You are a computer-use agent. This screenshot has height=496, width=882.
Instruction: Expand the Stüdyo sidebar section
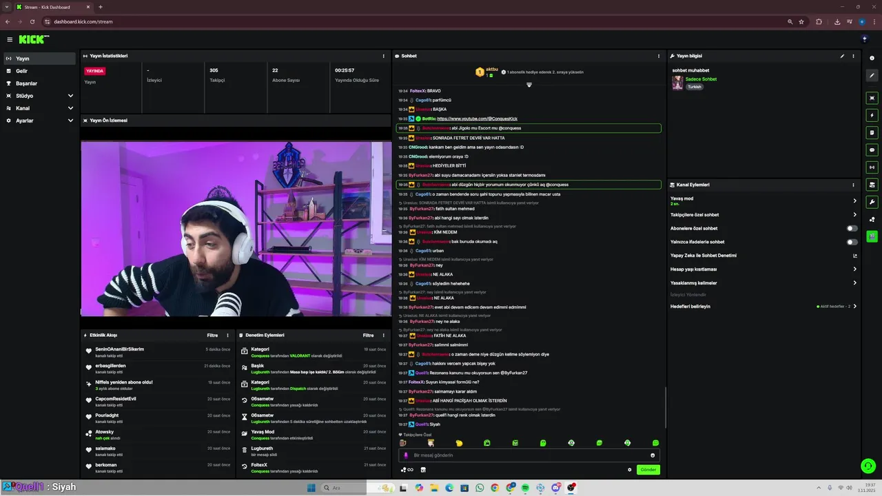[x=39, y=96]
